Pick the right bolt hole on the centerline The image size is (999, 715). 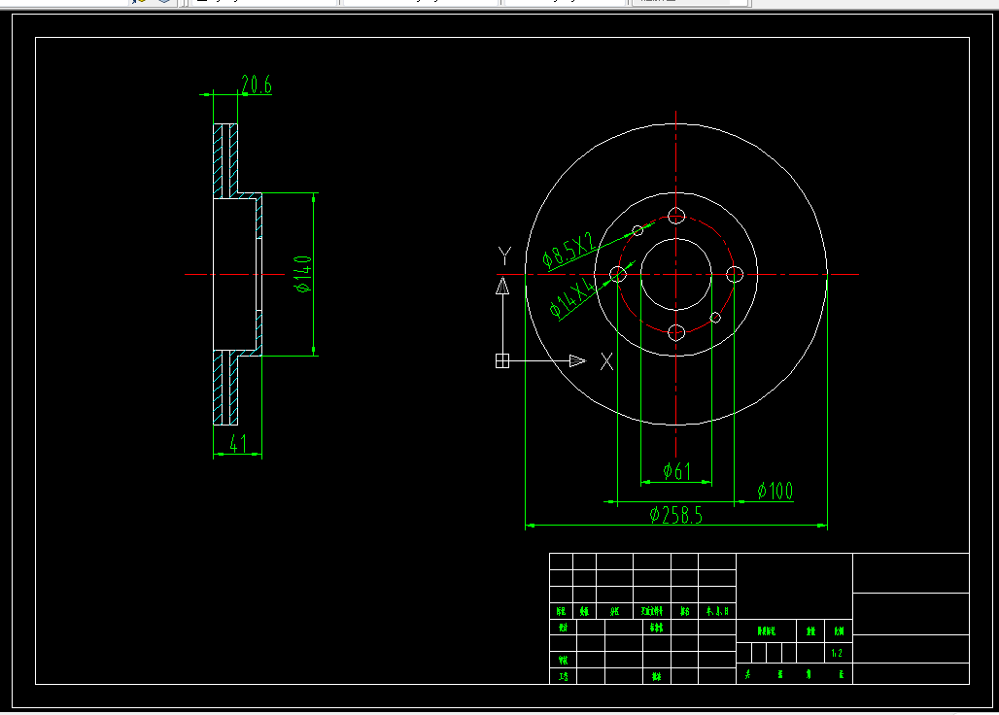[x=735, y=274]
